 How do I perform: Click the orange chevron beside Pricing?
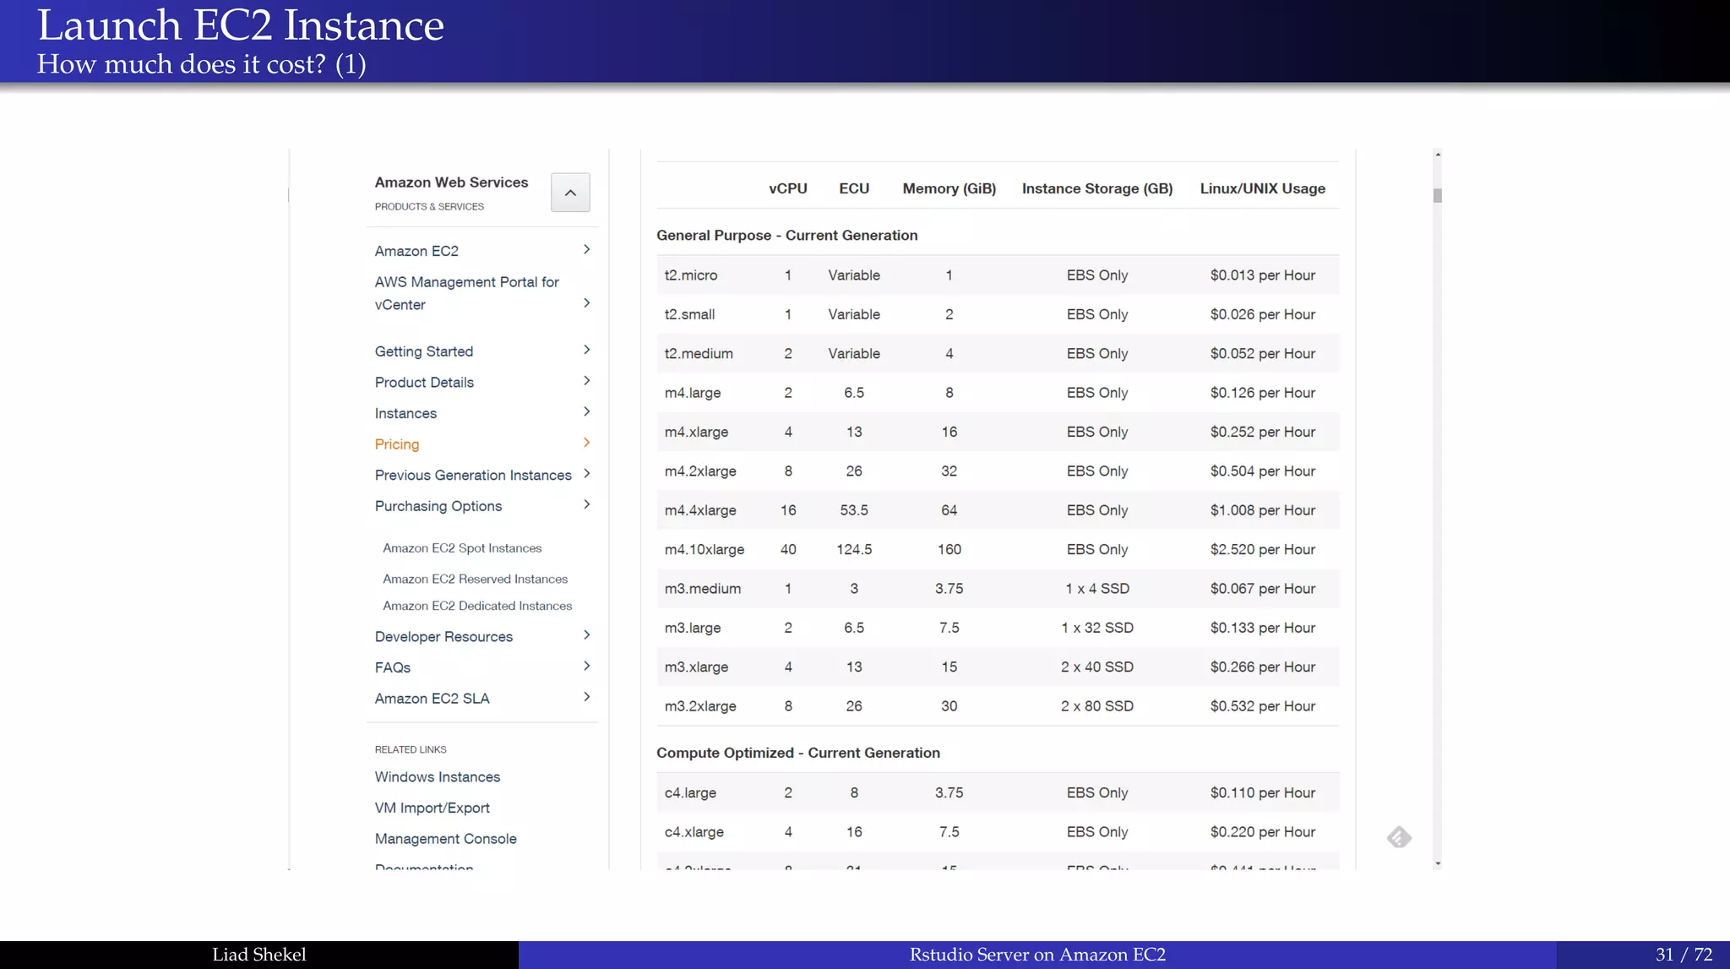click(x=586, y=443)
